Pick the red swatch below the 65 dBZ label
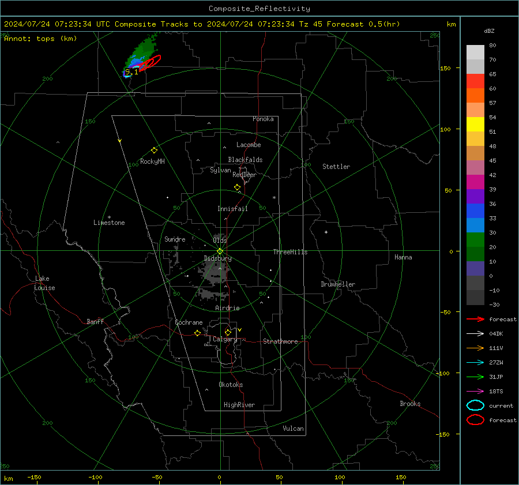 (475, 81)
